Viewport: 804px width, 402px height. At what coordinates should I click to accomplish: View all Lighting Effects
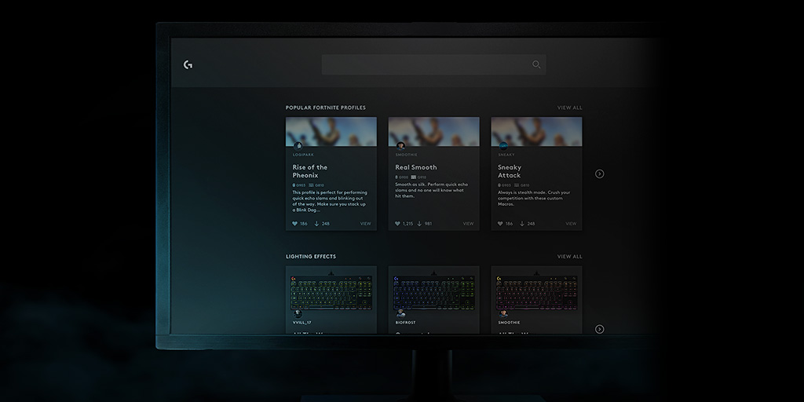click(570, 257)
